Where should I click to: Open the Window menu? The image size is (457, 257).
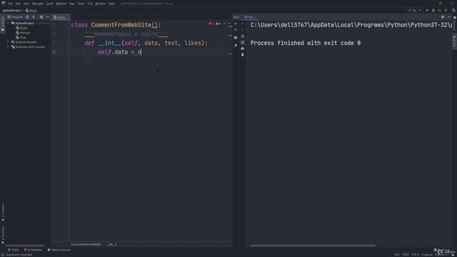pos(100,4)
